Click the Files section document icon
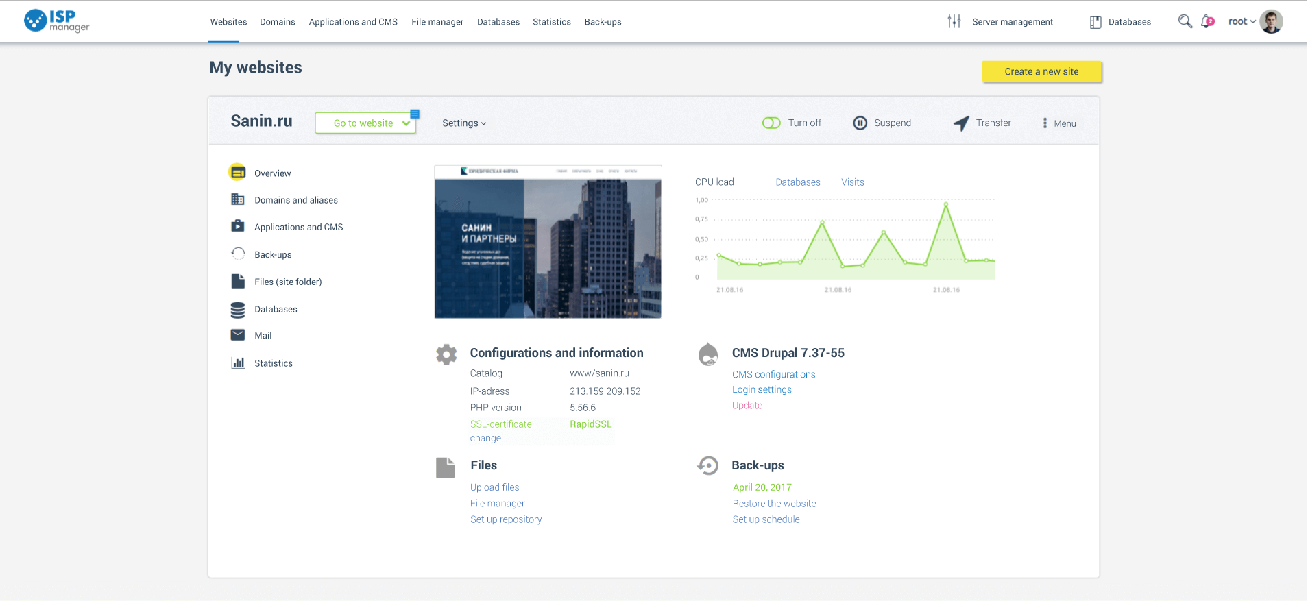The width and height of the screenshot is (1308, 601). pos(446,467)
